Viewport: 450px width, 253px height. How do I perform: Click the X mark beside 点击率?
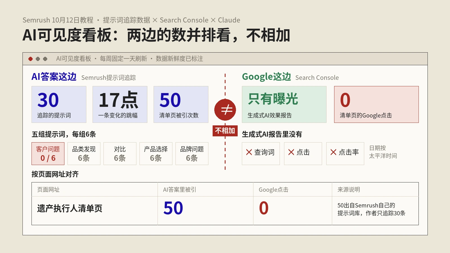tap(333, 152)
